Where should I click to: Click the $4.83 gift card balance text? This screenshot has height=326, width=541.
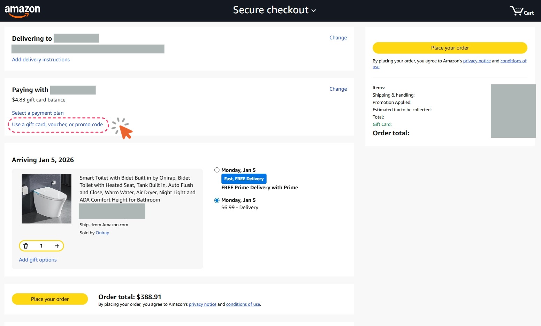tap(39, 100)
